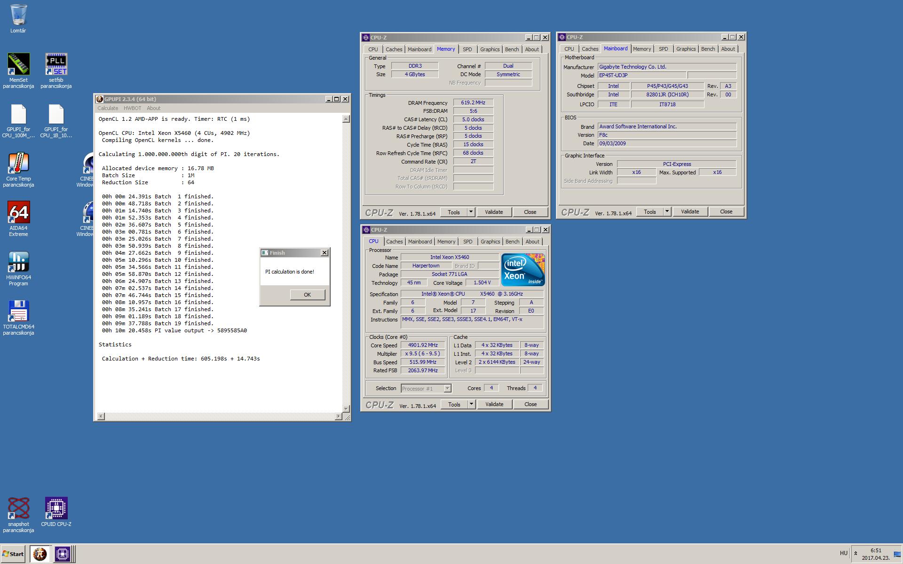Launch the HWiNFO64 Program shortcut
Screen dimensions: 903x564
point(18,268)
